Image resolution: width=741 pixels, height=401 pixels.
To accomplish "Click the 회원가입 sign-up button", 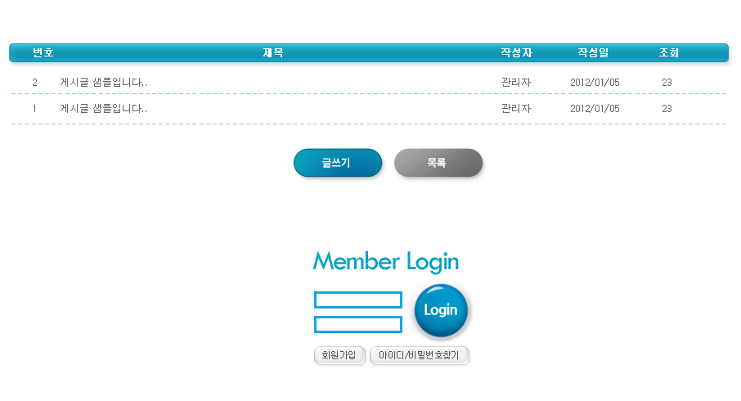I will 339,355.
